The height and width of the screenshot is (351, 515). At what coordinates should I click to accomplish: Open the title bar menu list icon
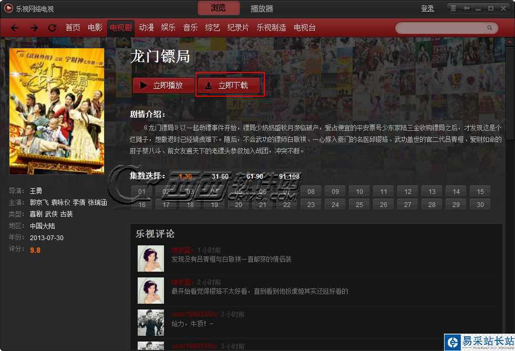[x=453, y=8]
